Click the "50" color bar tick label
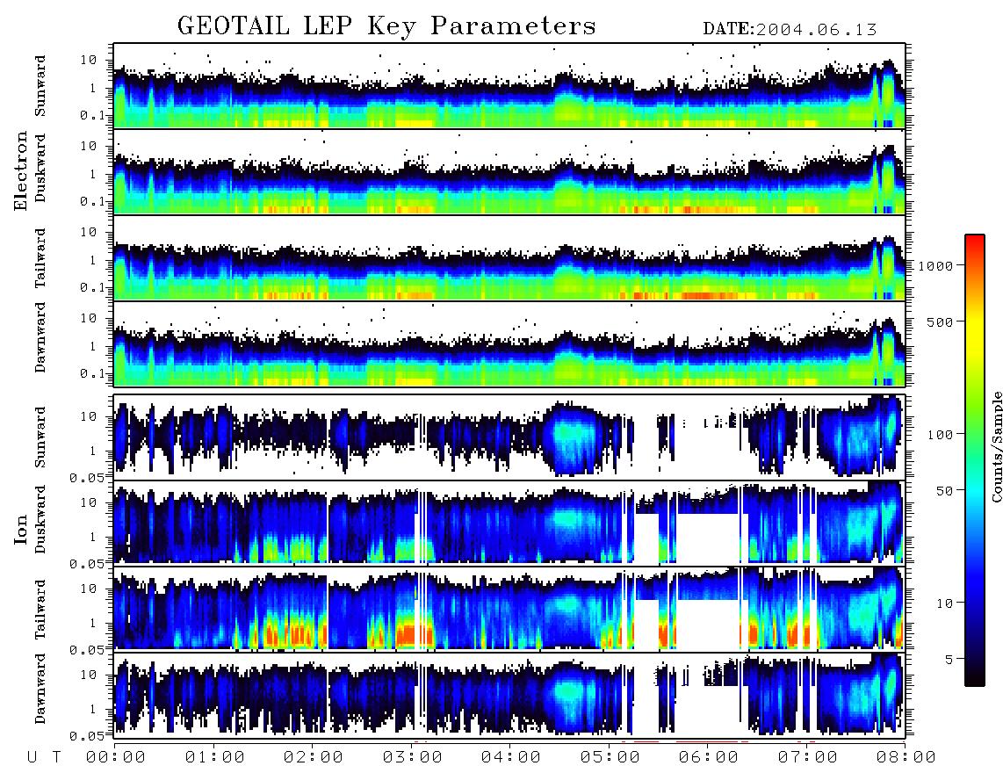The width and height of the screenshot is (1003, 773). click(944, 491)
